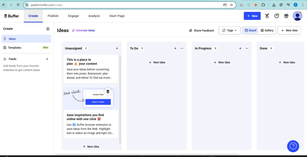Open browser Downloads icon
The width and height of the screenshot is (307, 157).
tap(274, 5)
